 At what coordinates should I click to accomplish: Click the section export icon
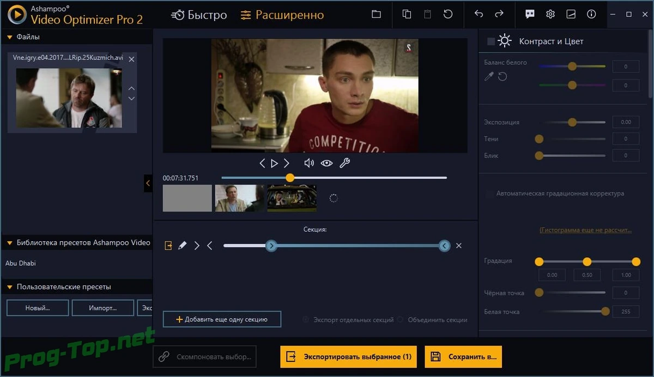(168, 246)
